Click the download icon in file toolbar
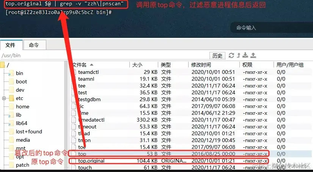 pos(245,55)
